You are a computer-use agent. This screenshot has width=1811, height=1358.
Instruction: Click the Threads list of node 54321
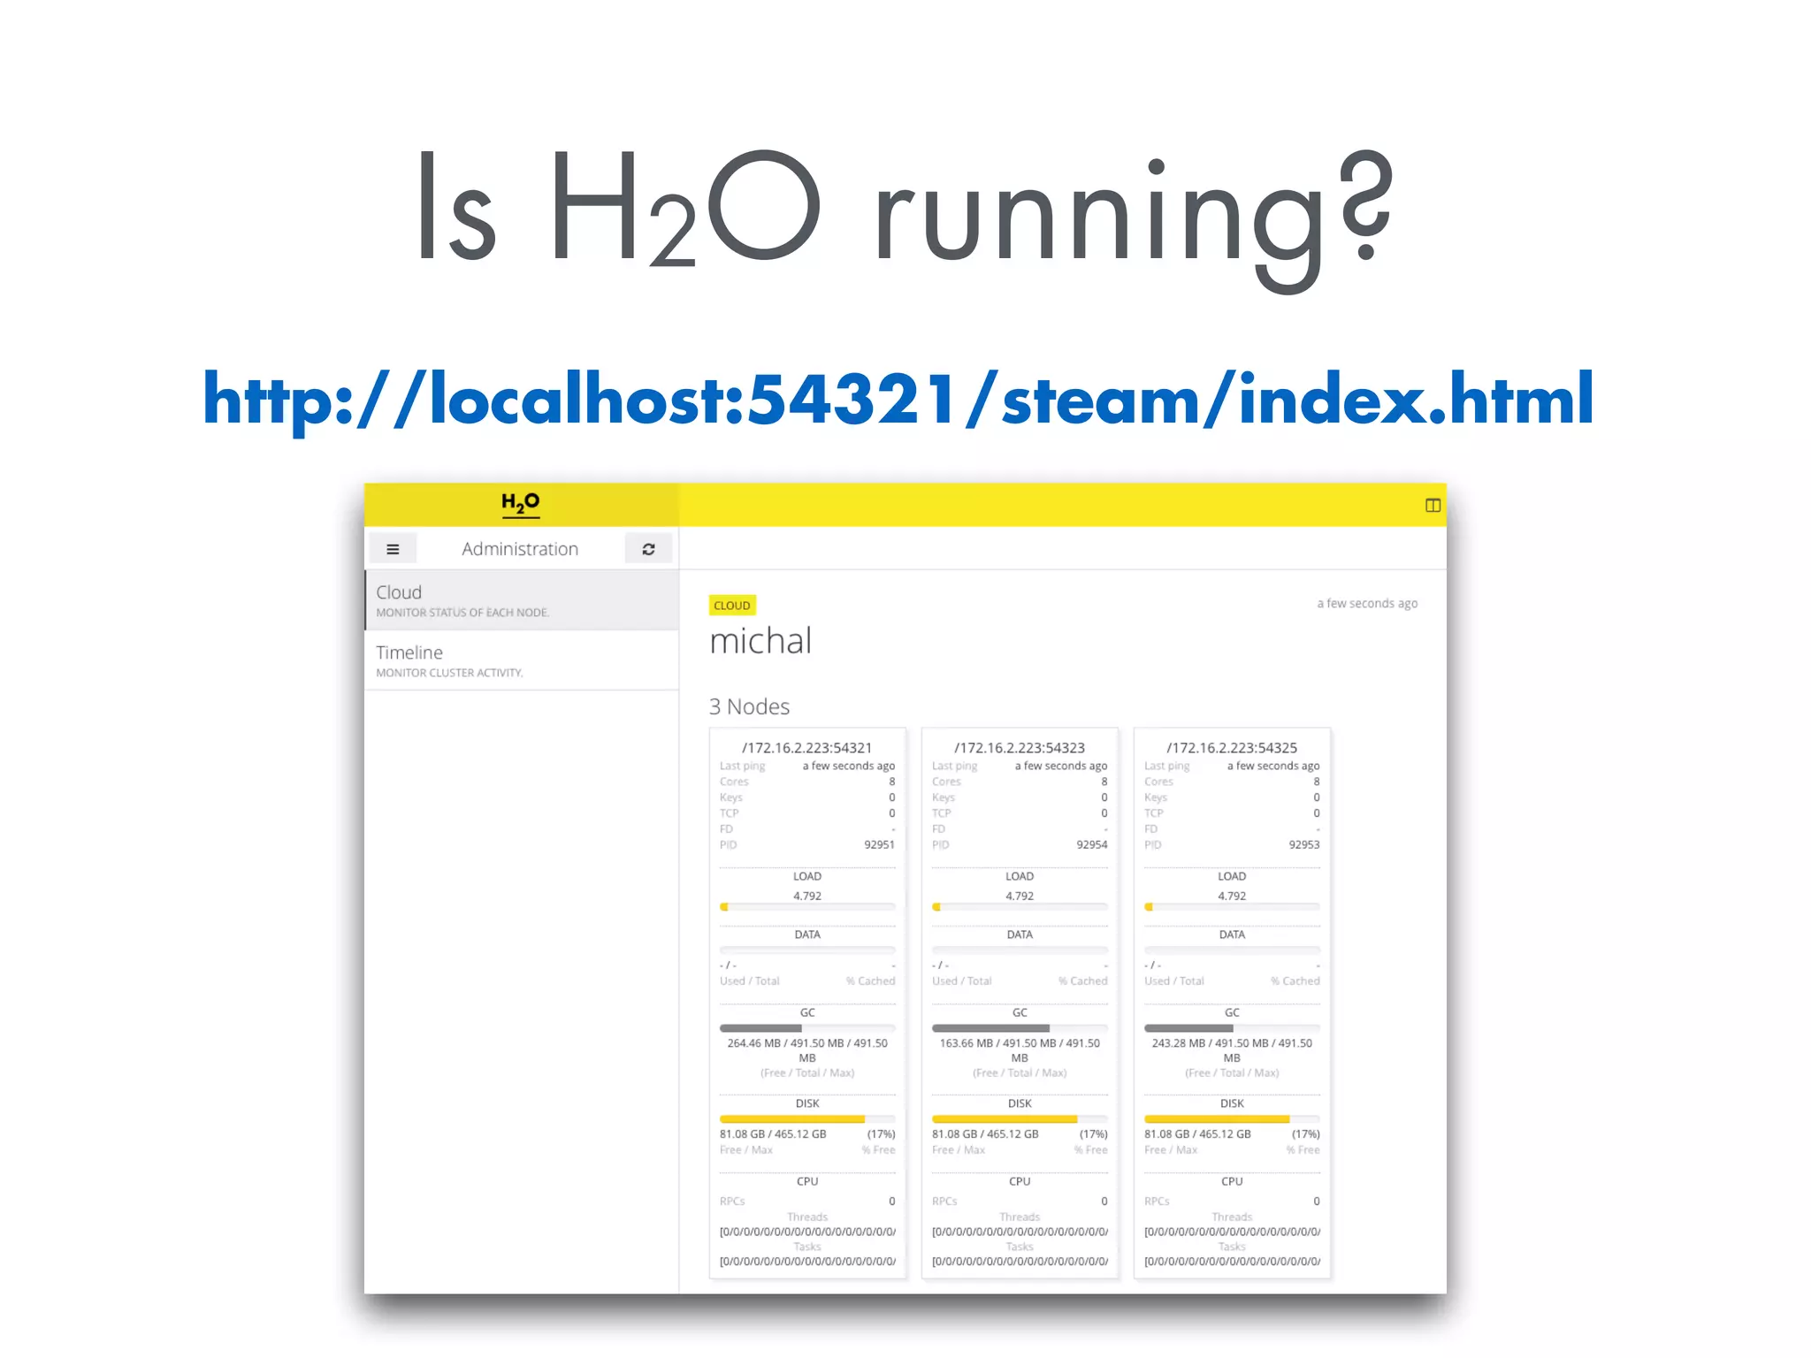(807, 1232)
